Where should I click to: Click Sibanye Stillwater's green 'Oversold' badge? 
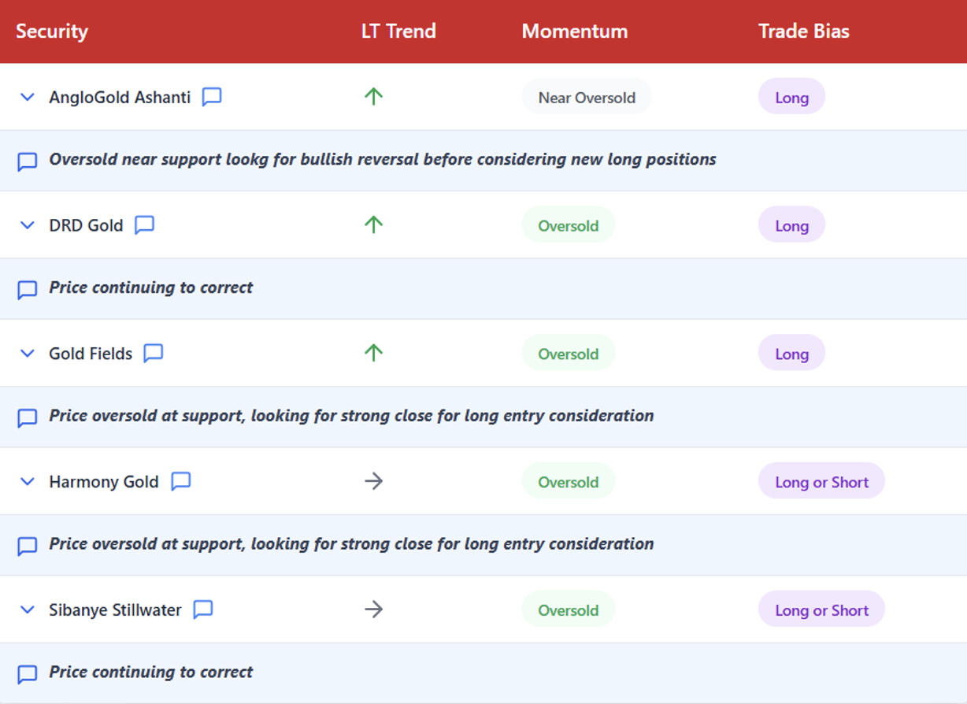click(568, 610)
